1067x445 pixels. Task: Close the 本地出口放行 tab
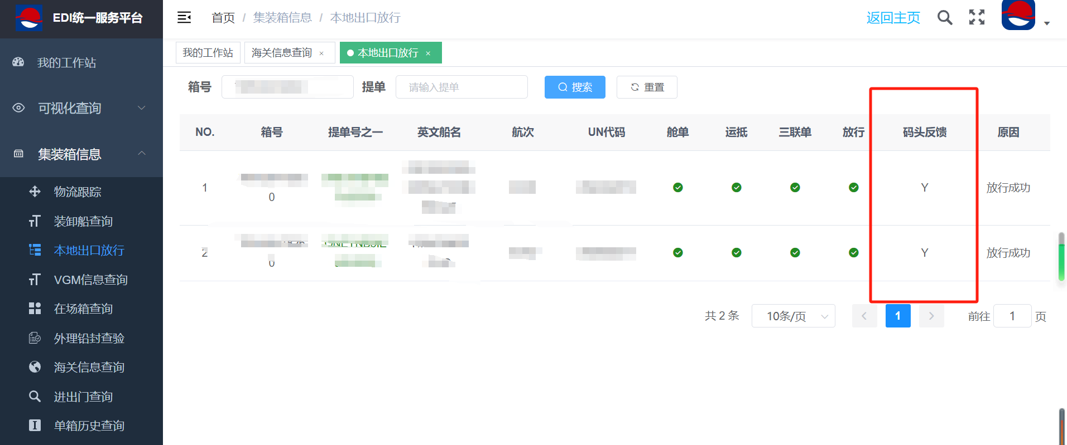pos(428,53)
